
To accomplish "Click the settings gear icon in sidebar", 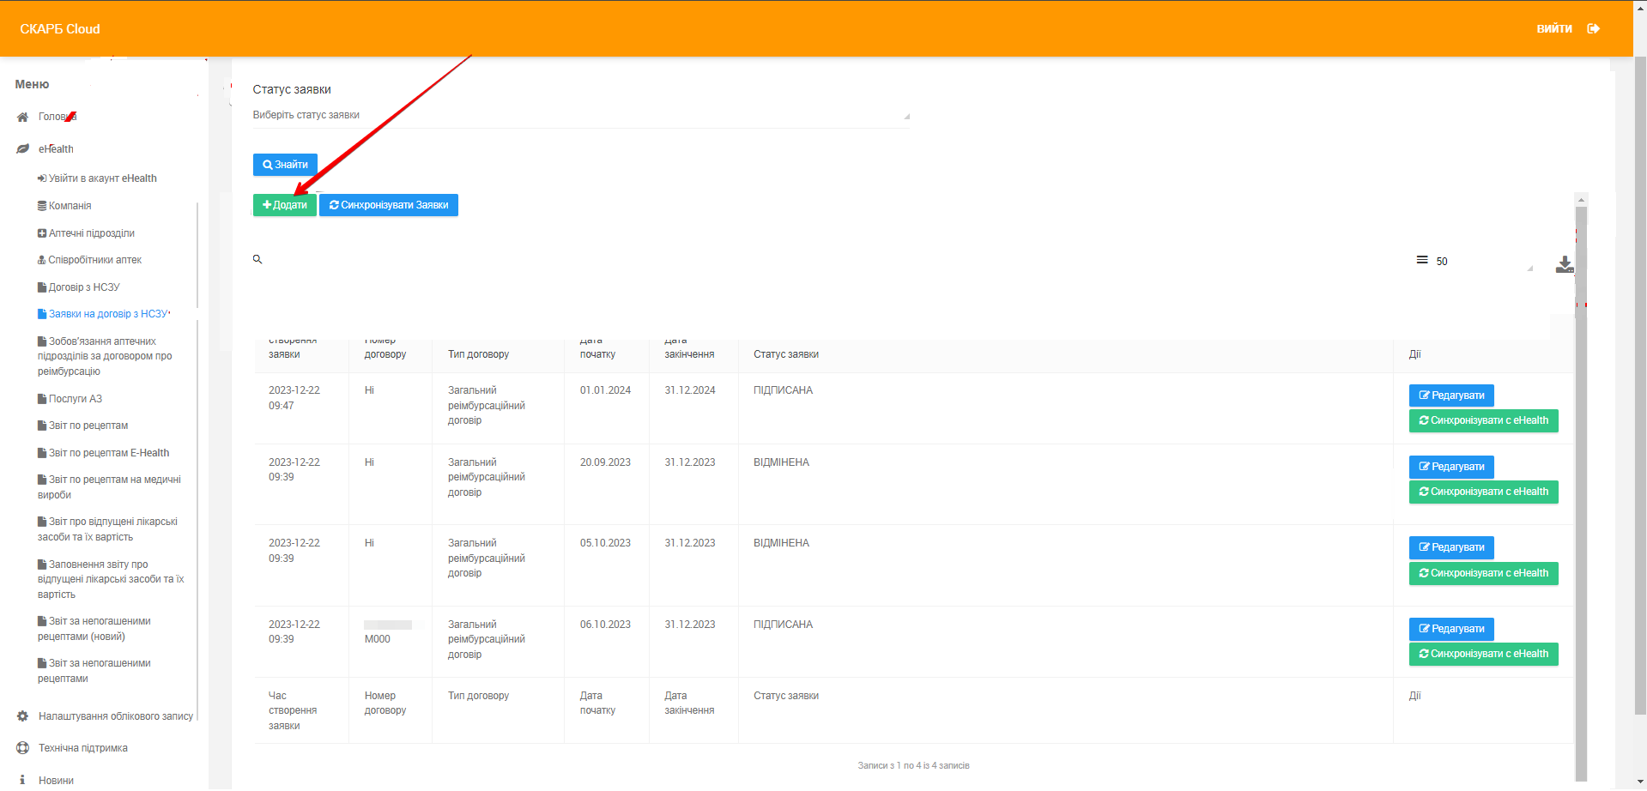I will [23, 716].
